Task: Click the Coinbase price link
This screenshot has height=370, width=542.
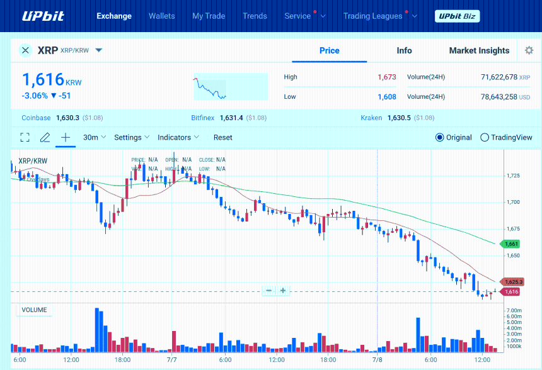Action: point(36,118)
